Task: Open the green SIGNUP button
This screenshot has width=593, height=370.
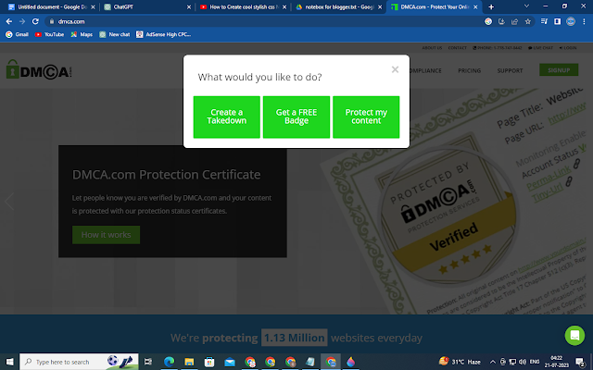Action: (559, 70)
